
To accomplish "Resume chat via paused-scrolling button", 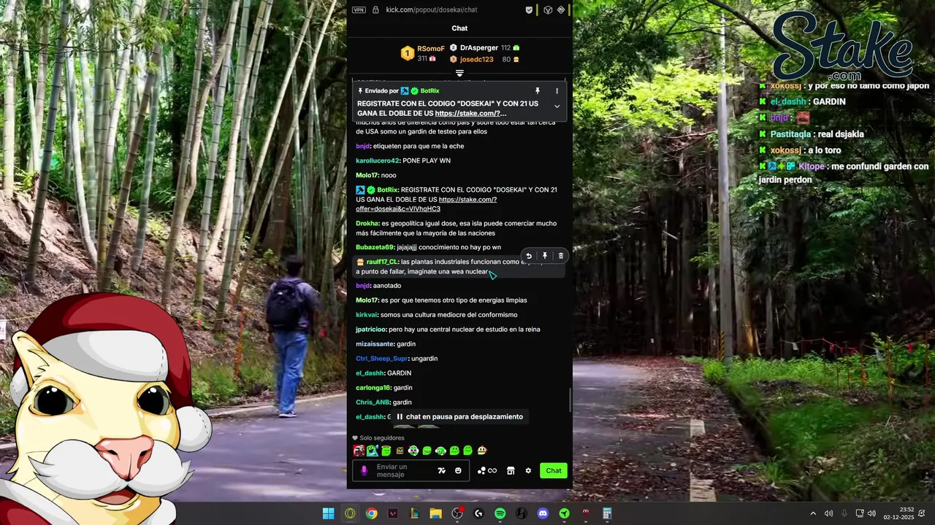I will click(459, 417).
